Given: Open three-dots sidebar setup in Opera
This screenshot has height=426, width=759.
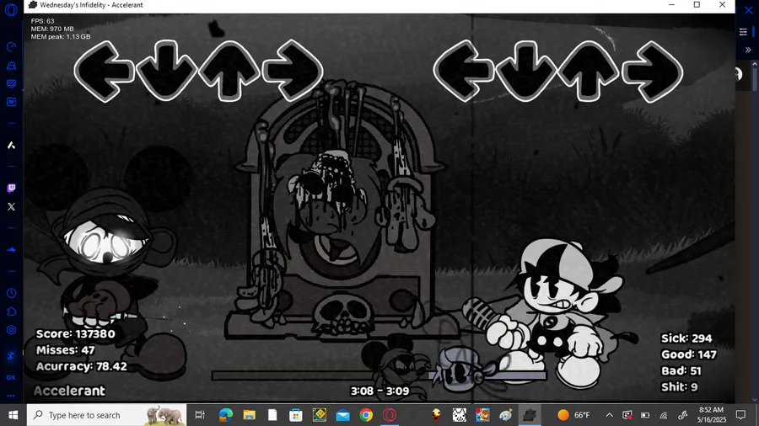Looking at the screenshot, I should click(x=11, y=396).
